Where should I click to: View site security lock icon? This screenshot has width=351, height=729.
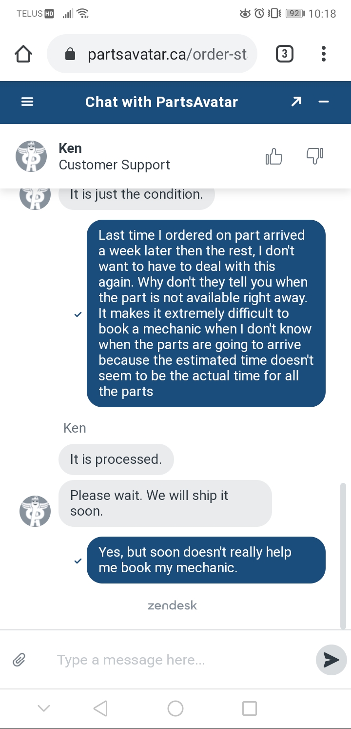pos(70,54)
